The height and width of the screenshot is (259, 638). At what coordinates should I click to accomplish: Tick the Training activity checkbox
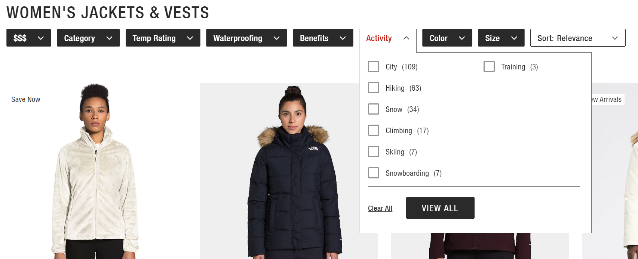click(x=489, y=66)
